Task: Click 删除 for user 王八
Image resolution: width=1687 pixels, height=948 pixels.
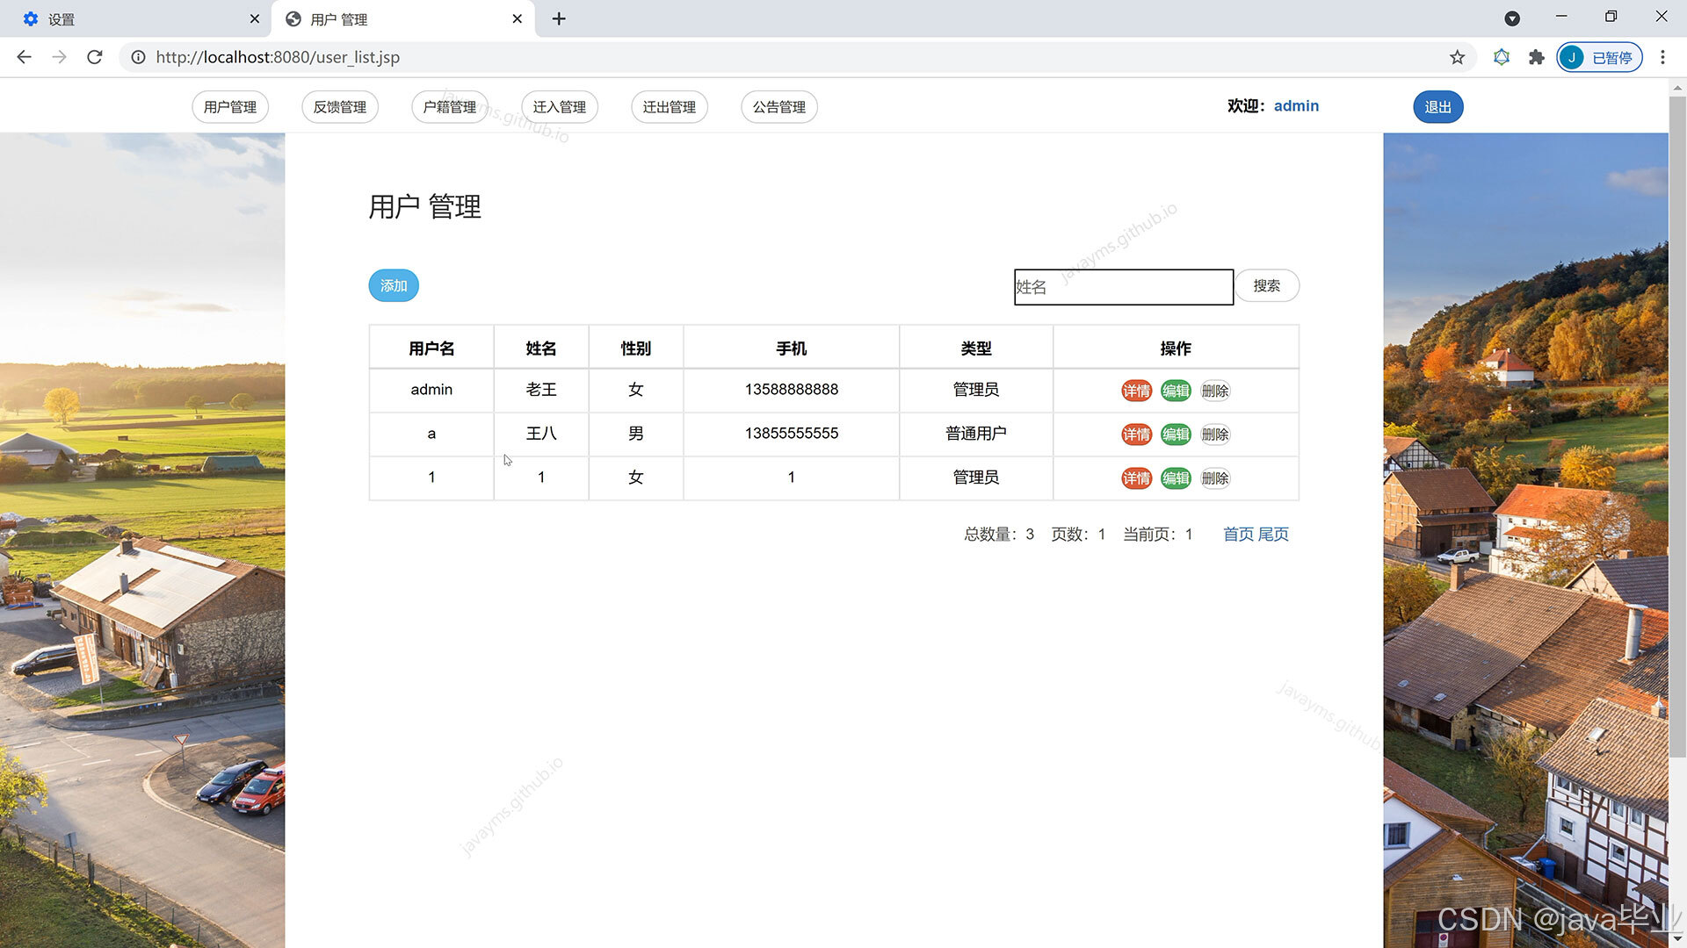Action: tap(1215, 434)
